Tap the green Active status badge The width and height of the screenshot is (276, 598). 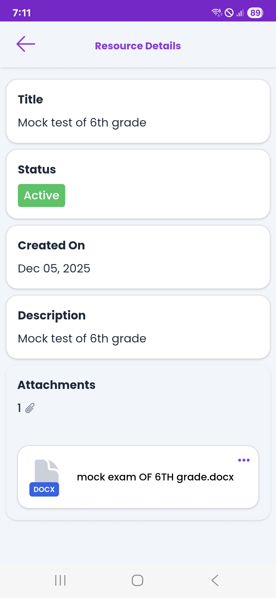click(41, 195)
